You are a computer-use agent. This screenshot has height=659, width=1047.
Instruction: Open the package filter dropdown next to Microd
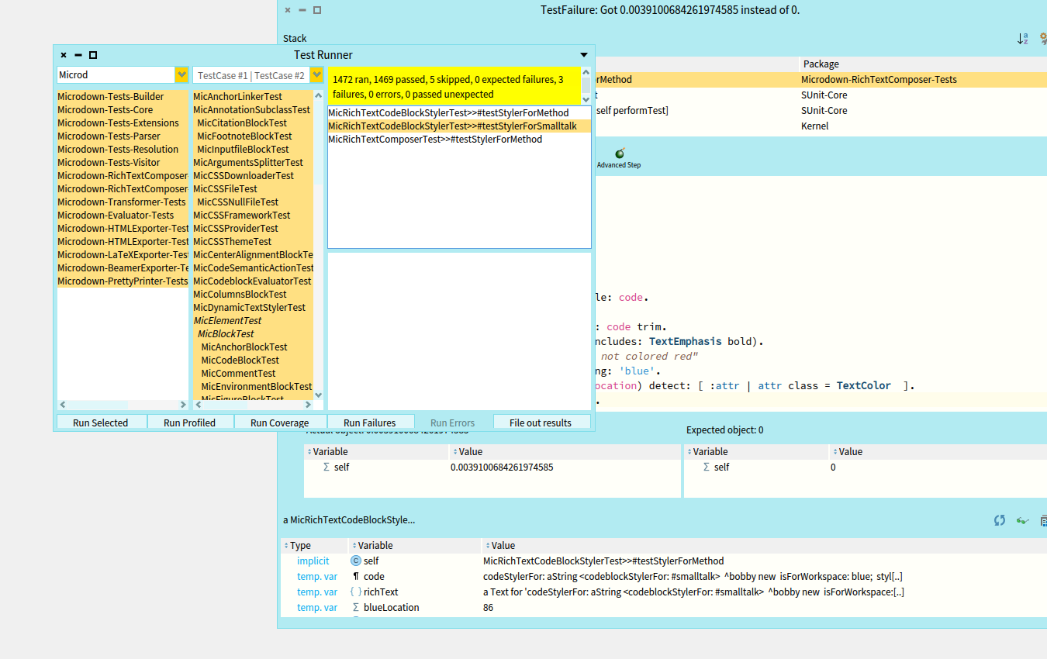coord(182,74)
